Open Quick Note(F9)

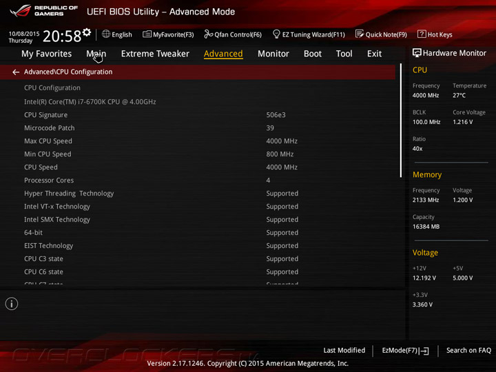click(381, 34)
